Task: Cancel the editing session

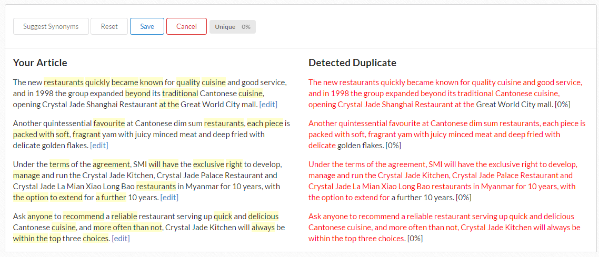Action: tap(186, 26)
